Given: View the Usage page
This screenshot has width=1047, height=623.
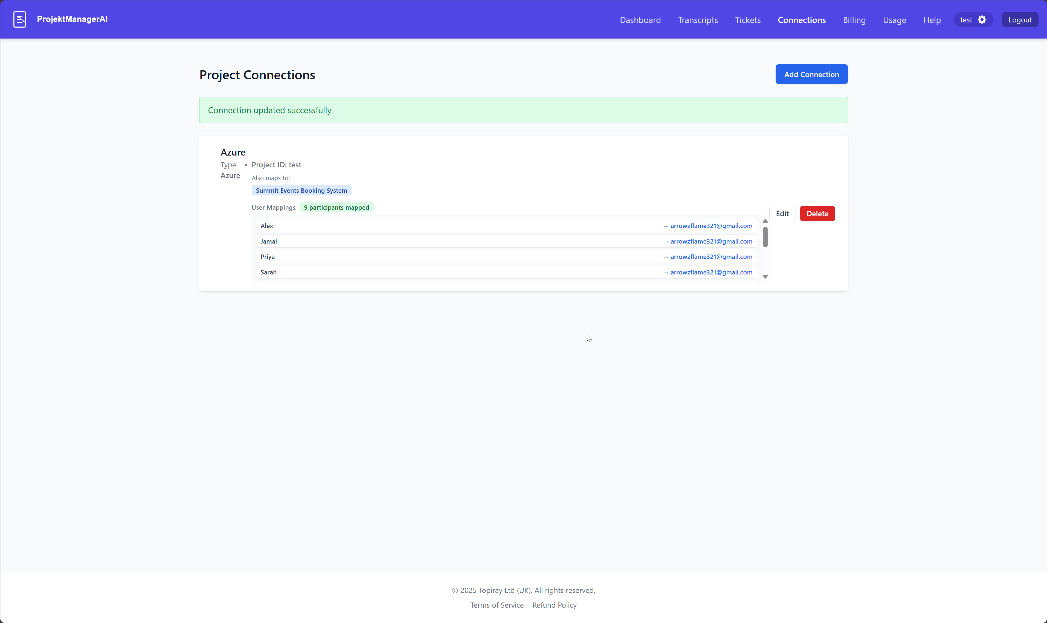Looking at the screenshot, I should pyautogui.click(x=894, y=20).
